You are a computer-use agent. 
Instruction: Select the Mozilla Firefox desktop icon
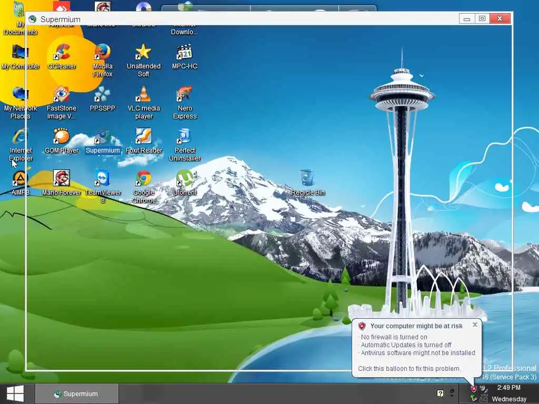(x=103, y=60)
